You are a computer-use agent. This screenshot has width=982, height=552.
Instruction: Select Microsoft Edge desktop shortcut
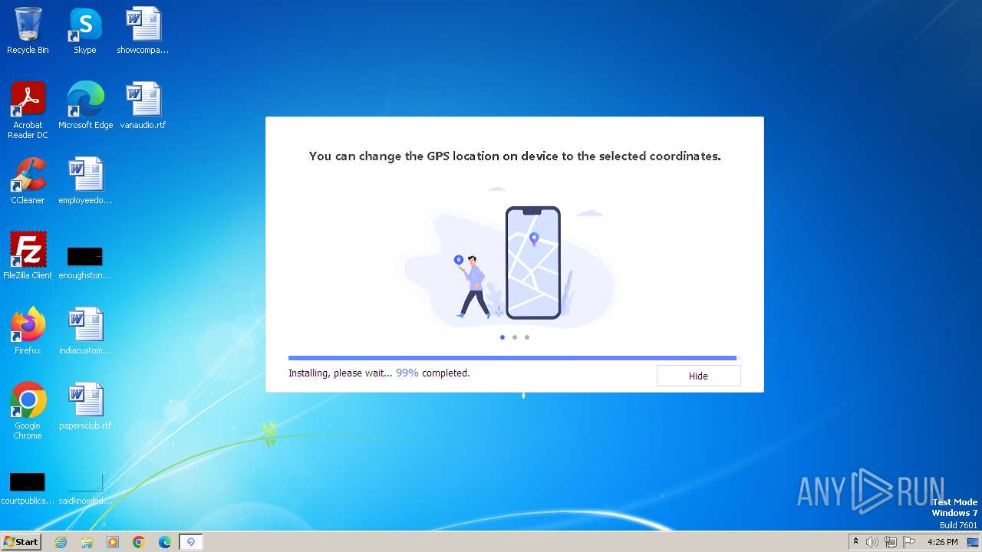point(86,106)
